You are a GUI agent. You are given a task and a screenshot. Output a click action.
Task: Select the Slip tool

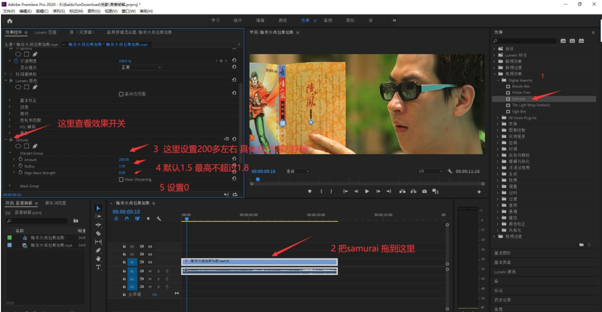pos(99,242)
